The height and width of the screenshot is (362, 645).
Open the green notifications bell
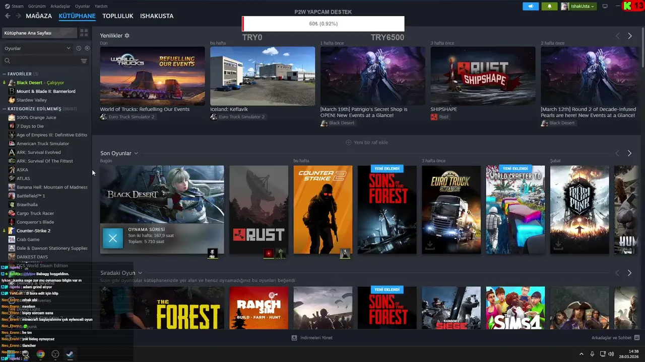(549, 6)
